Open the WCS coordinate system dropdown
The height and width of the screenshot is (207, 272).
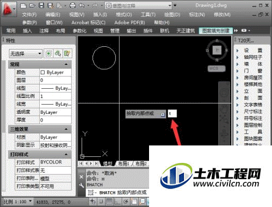click(x=217, y=69)
